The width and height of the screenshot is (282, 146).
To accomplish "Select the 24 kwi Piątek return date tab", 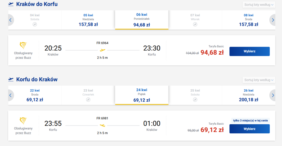I will coord(142,95).
